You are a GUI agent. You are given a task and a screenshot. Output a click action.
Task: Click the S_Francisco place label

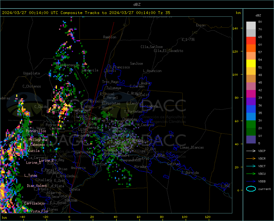(x=120, y=67)
